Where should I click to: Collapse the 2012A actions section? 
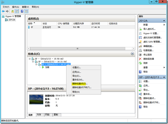point(164,21)
